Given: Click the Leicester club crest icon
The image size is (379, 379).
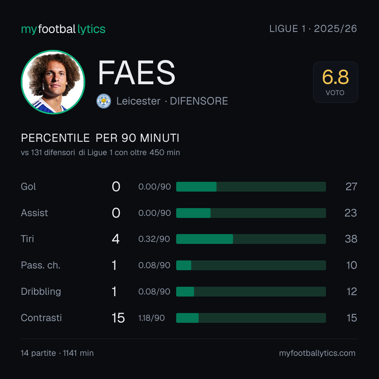Looking at the screenshot, I should pos(104,101).
